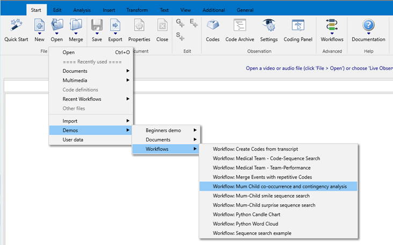393x245 pixels.
Task: Open the Codes icon
Action: (213, 25)
